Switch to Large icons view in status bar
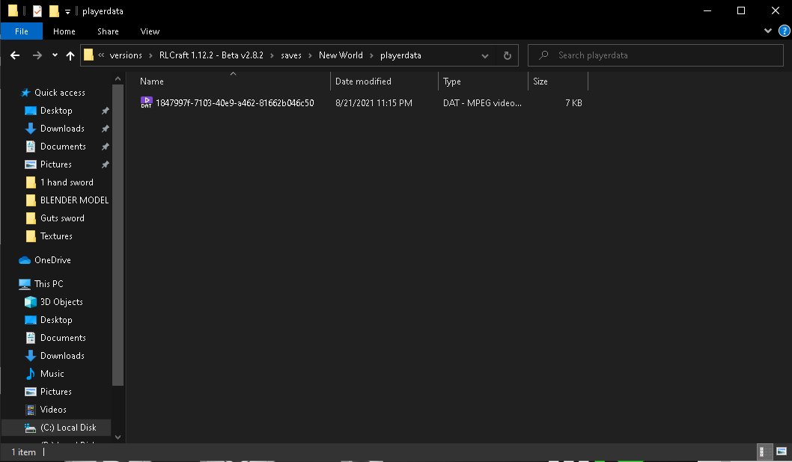The height and width of the screenshot is (462, 792). pyautogui.click(x=782, y=452)
